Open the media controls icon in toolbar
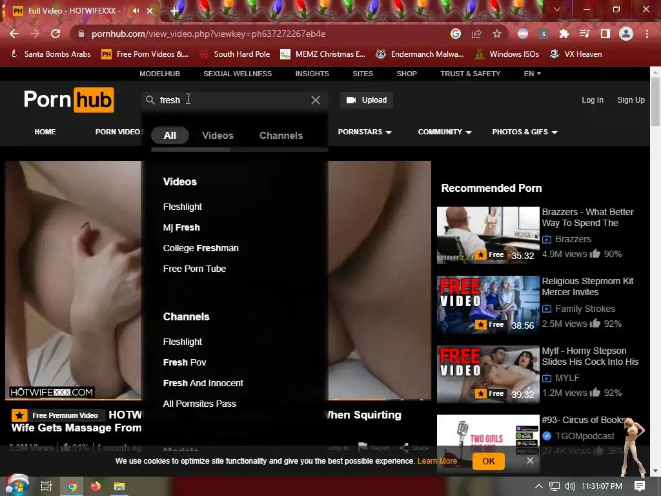The width and height of the screenshot is (661, 496). [584, 34]
